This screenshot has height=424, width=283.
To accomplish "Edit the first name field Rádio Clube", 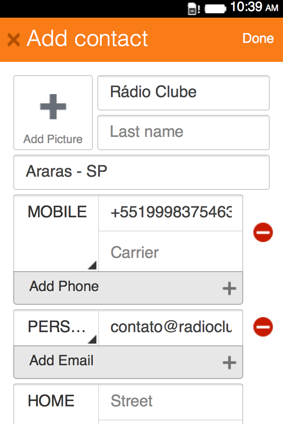I will pyautogui.click(x=183, y=92).
